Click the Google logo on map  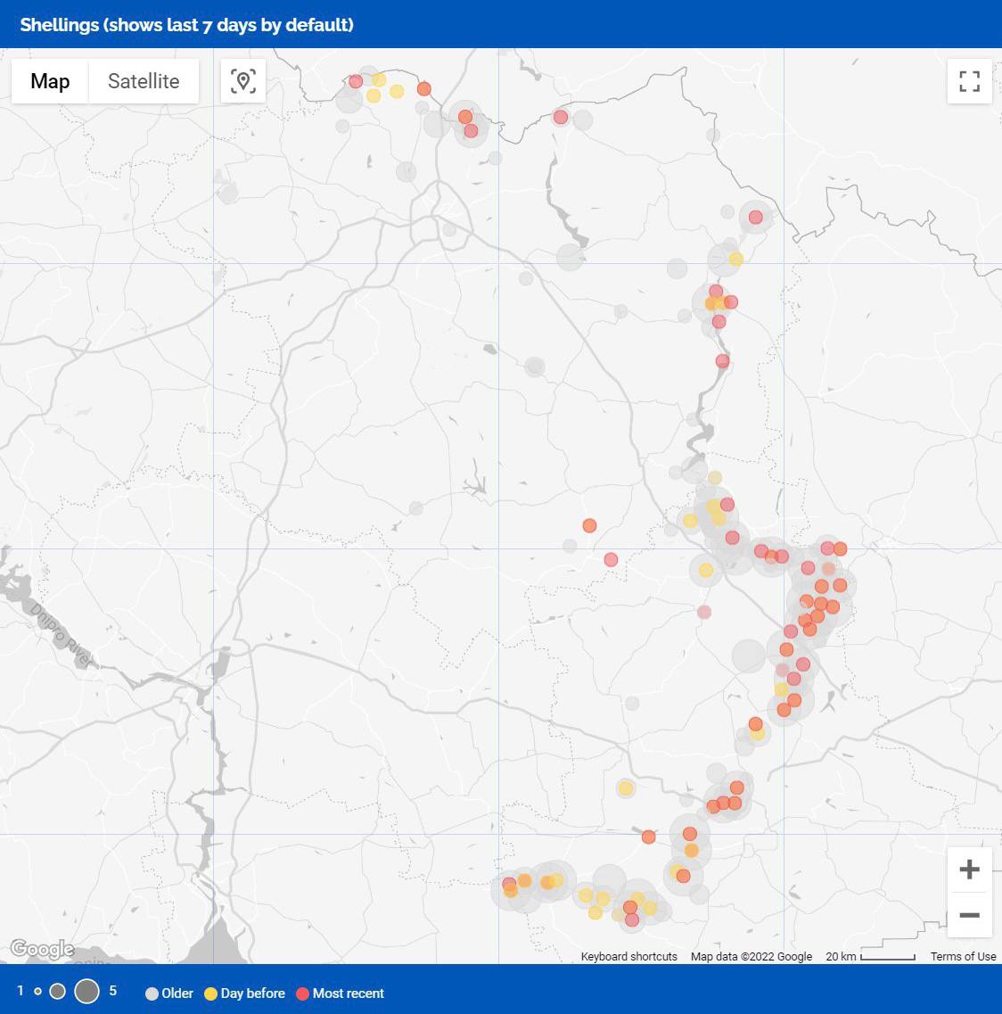point(42,949)
